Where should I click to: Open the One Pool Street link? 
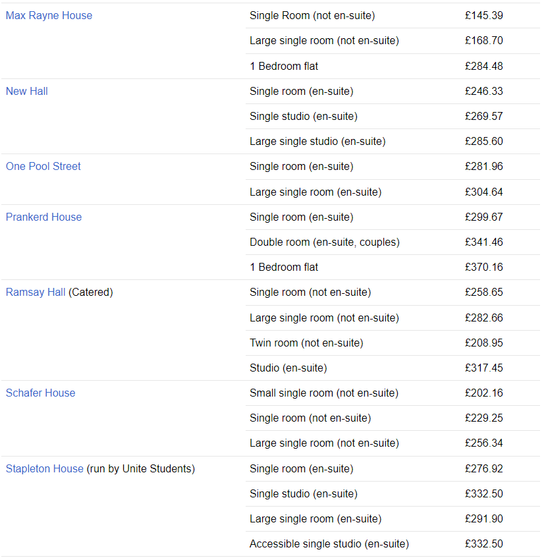[43, 167]
